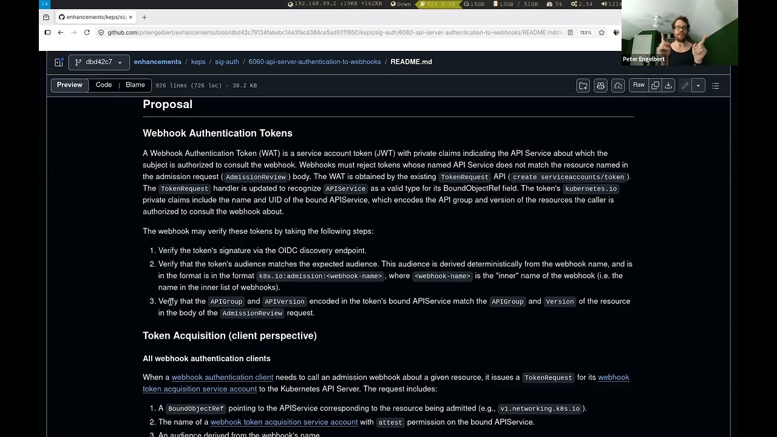Expand the edit options dropdown arrow
This screenshot has width=777, height=437.
click(x=698, y=86)
